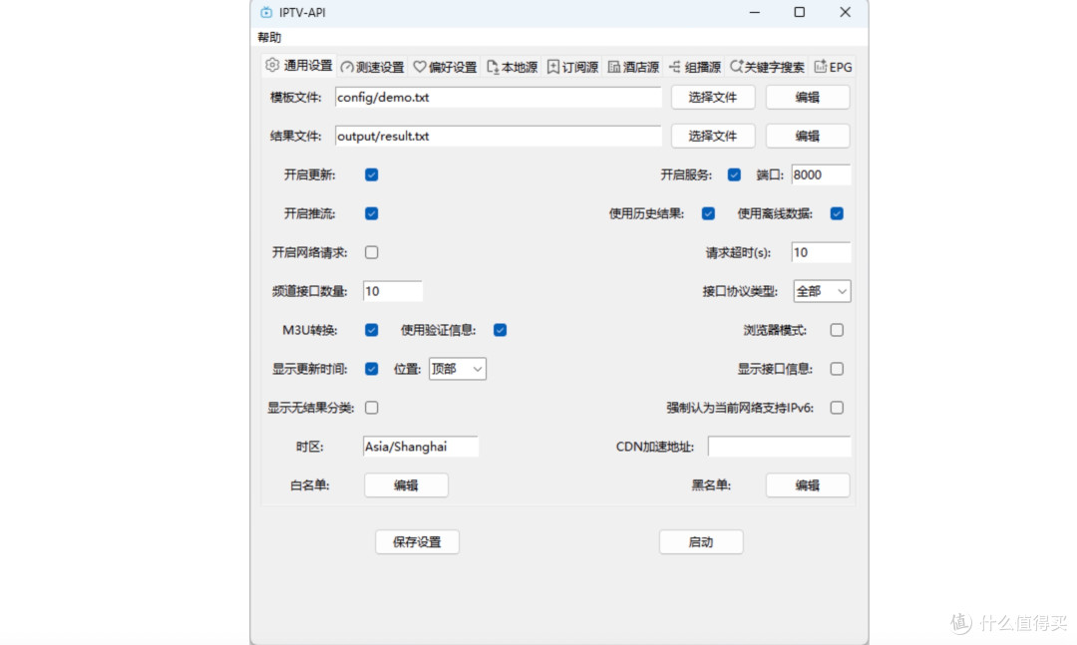
Task: Click the bookmark icon for 订阅源
Action: 553,68
